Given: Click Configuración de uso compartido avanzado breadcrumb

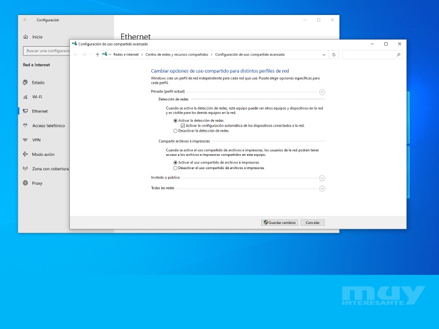Looking at the screenshot, I should (250, 55).
